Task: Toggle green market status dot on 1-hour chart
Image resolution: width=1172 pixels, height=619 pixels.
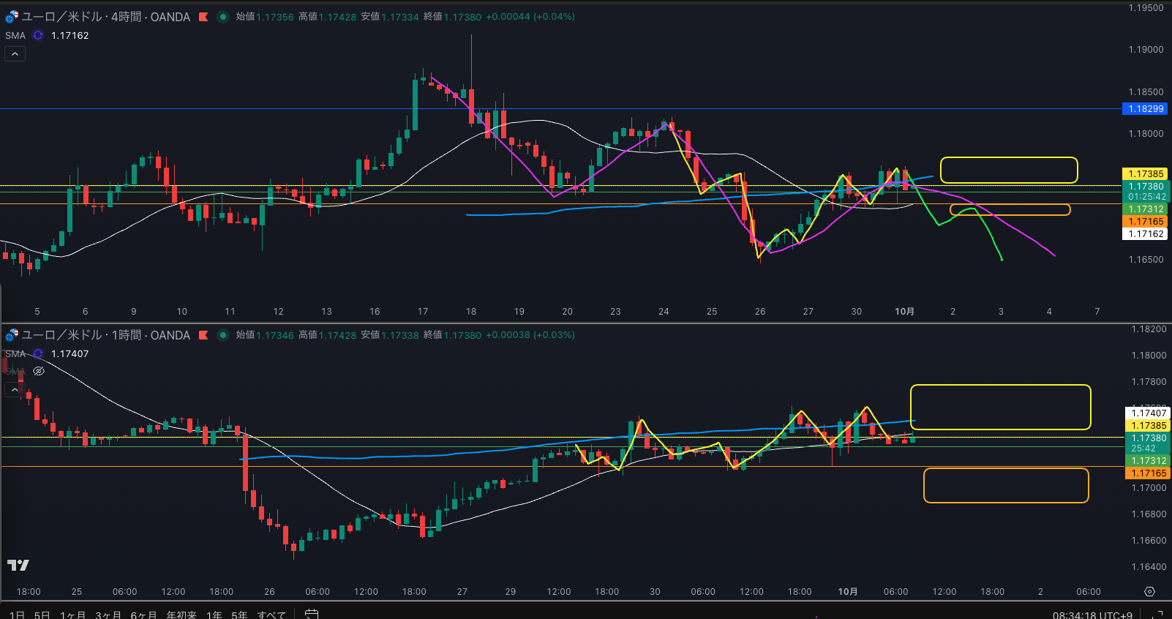Action: [x=223, y=335]
